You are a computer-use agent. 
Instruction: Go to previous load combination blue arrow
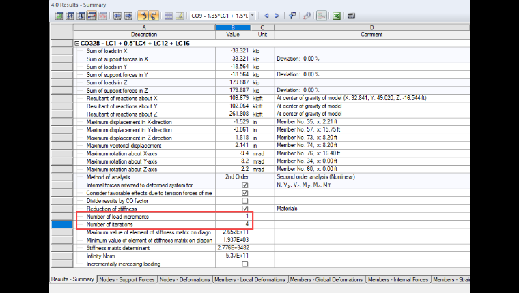tap(266, 16)
